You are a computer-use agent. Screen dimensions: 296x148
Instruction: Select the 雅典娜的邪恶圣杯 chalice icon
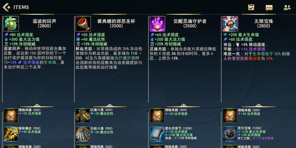(x=83, y=24)
